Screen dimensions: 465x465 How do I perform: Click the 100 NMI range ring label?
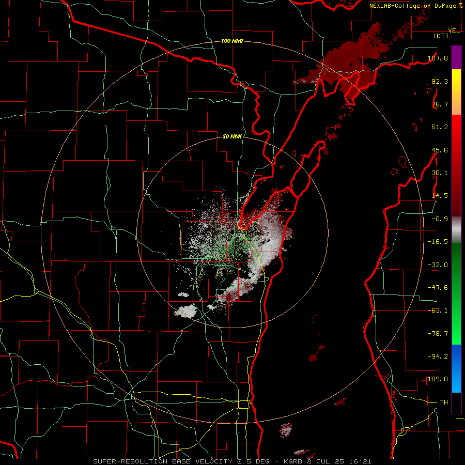click(232, 41)
